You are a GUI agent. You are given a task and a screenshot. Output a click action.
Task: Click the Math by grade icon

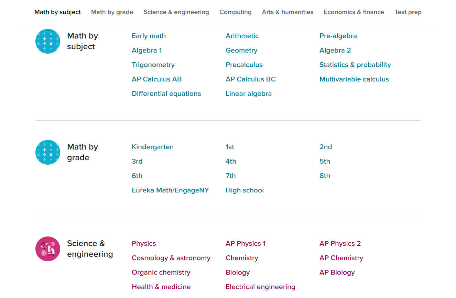(x=48, y=152)
